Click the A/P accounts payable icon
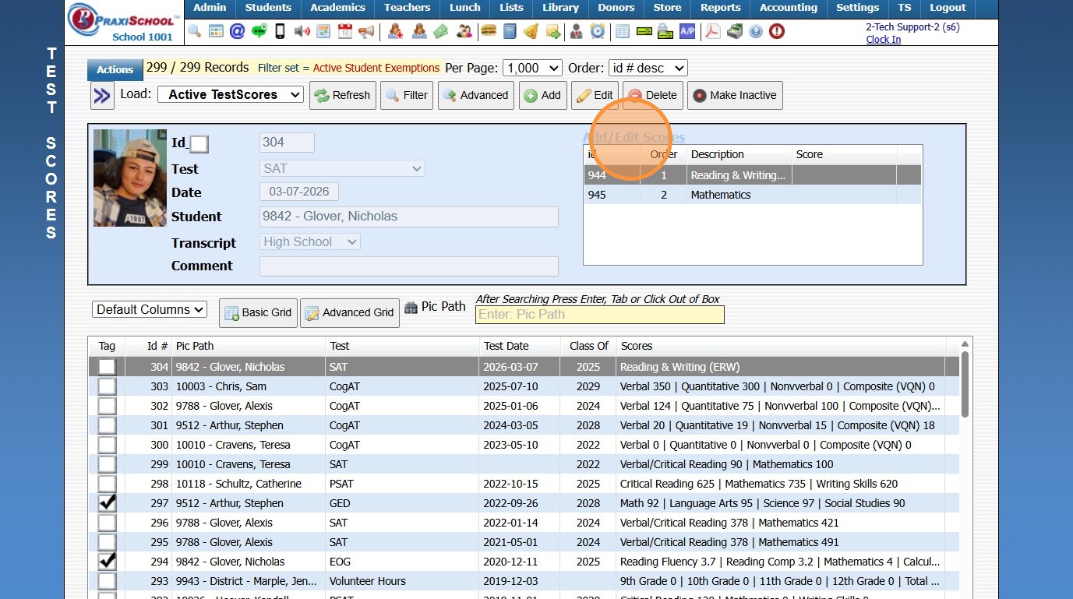Screen dimensions: 1073x599 tap(687, 32)
